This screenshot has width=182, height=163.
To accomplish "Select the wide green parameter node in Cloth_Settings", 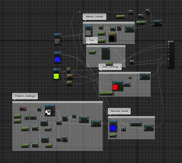I will click(x=107, y=93).
